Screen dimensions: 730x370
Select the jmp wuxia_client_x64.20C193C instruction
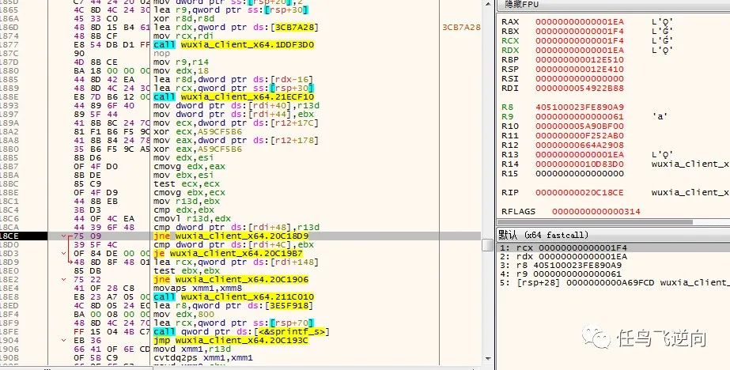point(231,340)
